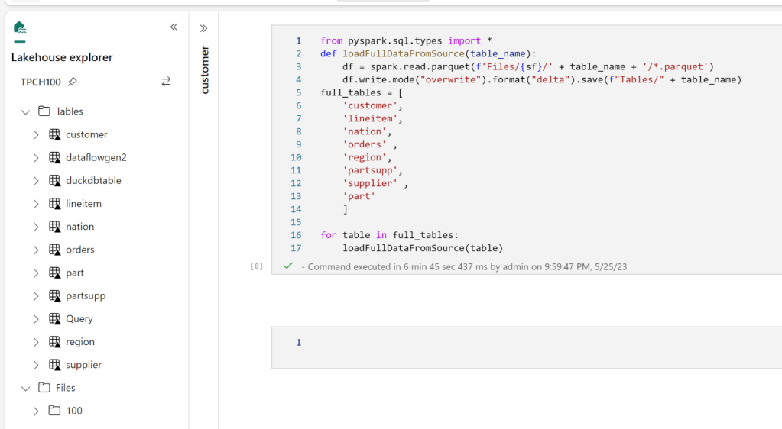This screenshot has width=782, height=429.
Task: Select the dataflowgen2 table
Action: click(96, 157)
